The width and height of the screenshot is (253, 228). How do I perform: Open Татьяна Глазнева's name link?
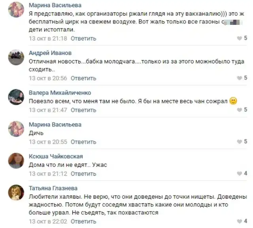point(53,188)
